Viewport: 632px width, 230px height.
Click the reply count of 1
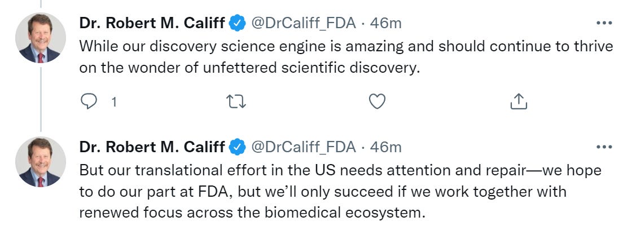(x=114, y=102)
